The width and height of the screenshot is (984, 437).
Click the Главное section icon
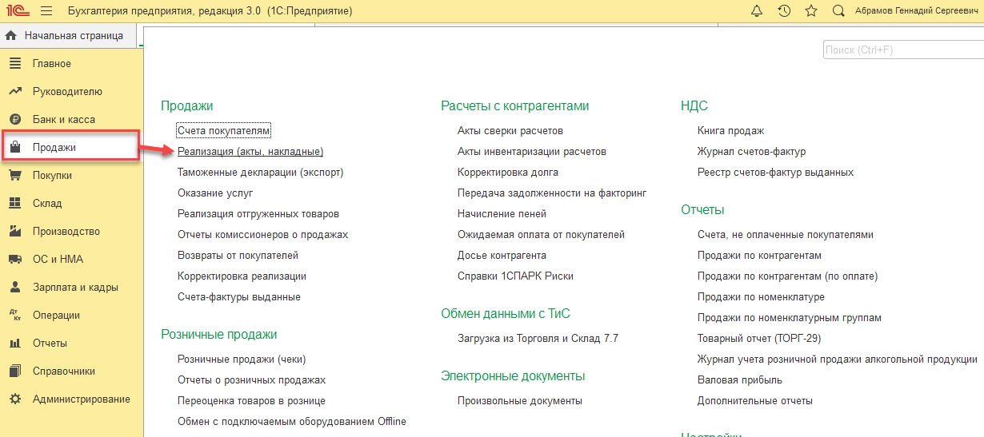(x=14, y=64)
